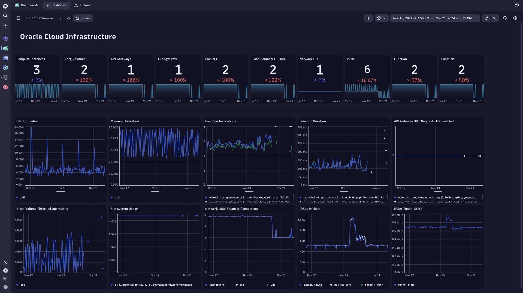
Task: Toggle util legend in Memory Utilization chart
Action: click(x=115, y=198)
